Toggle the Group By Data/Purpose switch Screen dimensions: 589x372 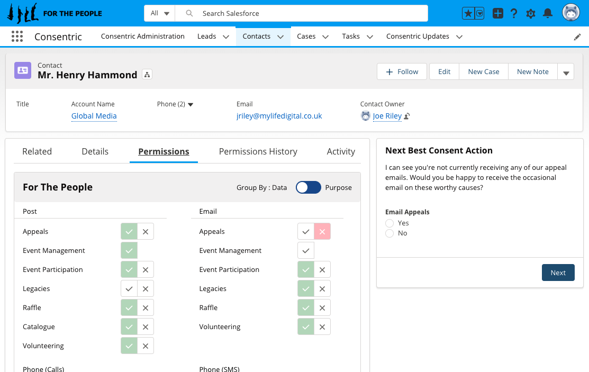click(x=308, y=187)
